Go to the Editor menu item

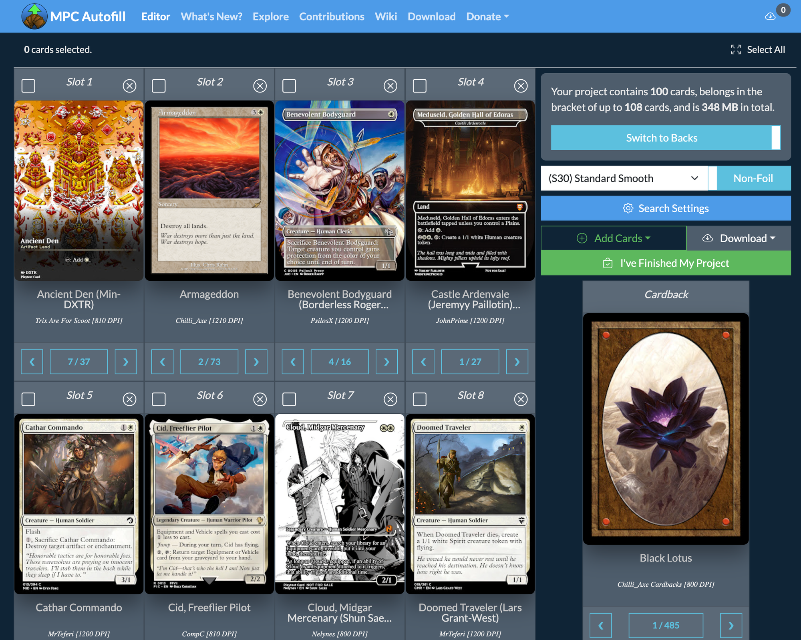[155, 16]
